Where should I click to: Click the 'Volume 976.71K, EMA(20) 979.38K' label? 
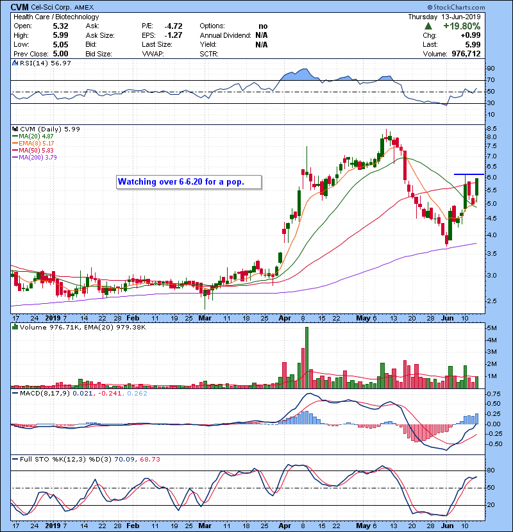[83, 328]
